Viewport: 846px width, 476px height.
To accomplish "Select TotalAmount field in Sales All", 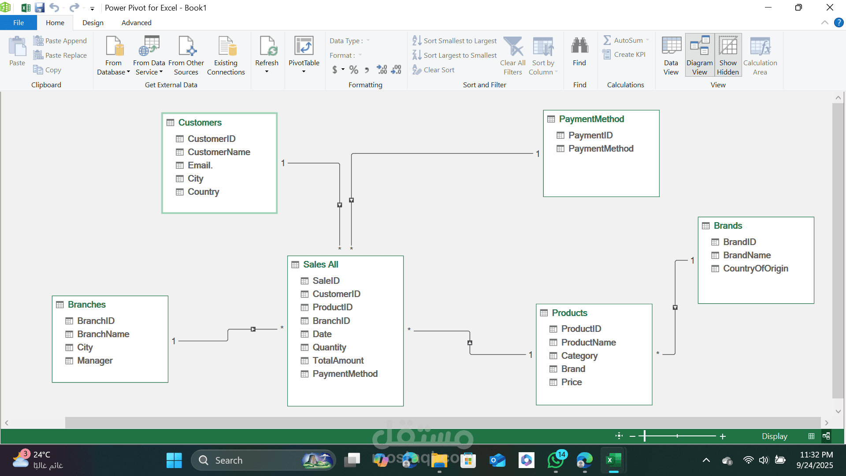I will pyautogui.click(x=338, y=361).
